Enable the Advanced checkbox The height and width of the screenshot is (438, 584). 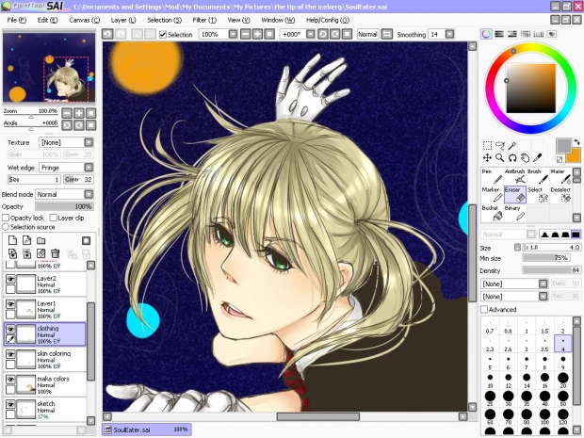tap(484, 310)
